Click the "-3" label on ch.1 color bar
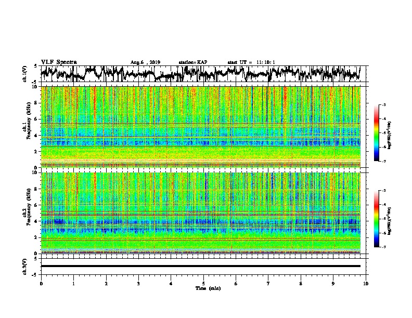Image resolution: width=412 pixels, height=318 pixels. 384,105
